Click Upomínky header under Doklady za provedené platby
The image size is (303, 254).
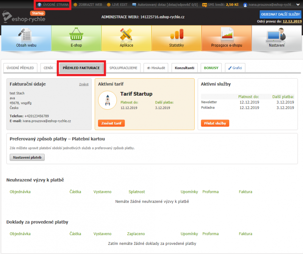click(189, 234)
